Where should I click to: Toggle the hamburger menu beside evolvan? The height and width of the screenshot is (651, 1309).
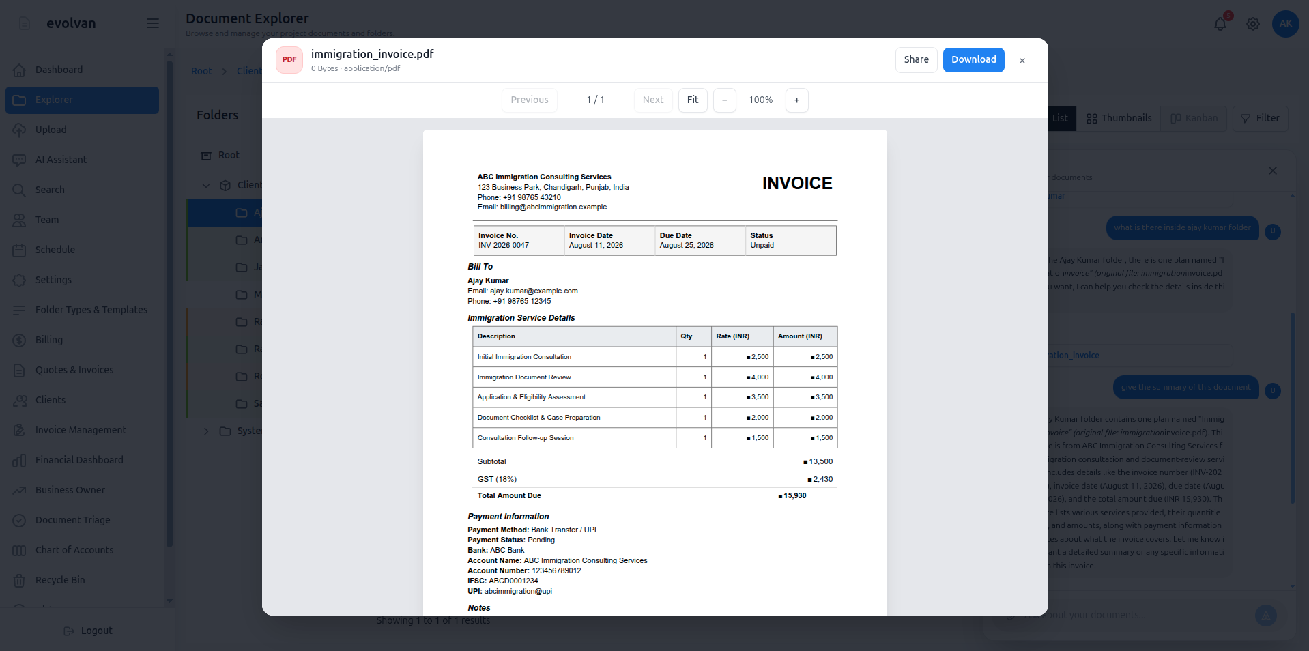pyautogui.click(x=153, y=23)
